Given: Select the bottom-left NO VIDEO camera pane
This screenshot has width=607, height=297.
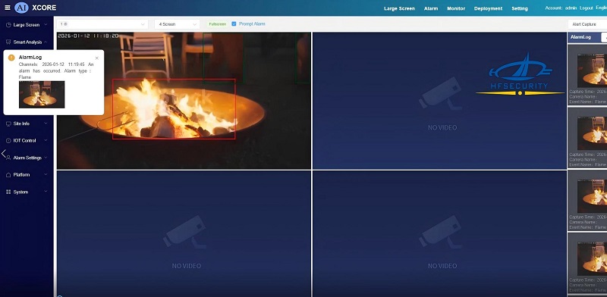Looking at the screenshot, I should 184,233.
